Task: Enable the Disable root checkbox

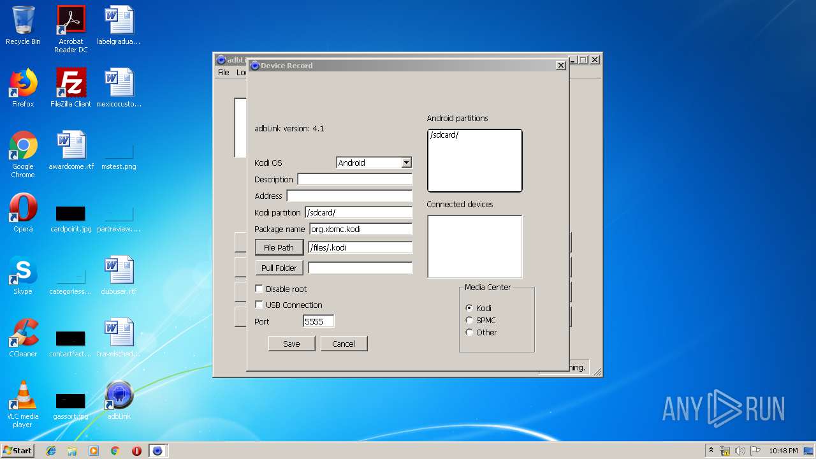Action: pos(259,289)
